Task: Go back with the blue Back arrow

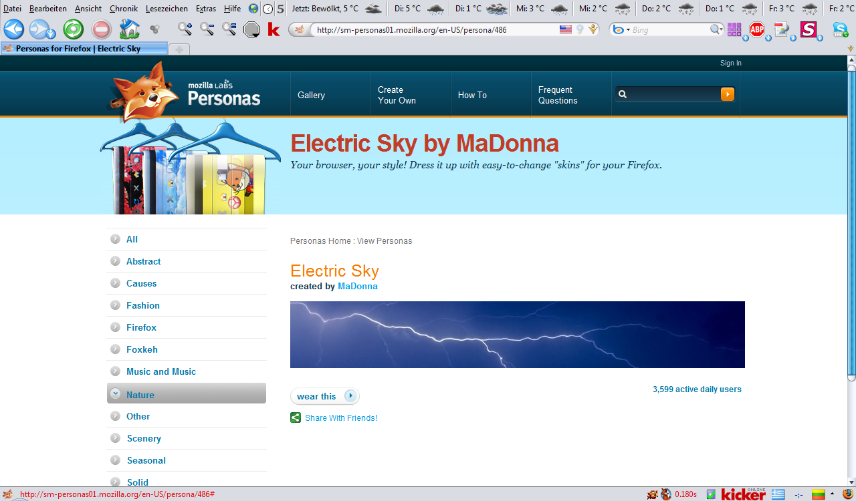Action: point(13,29)
